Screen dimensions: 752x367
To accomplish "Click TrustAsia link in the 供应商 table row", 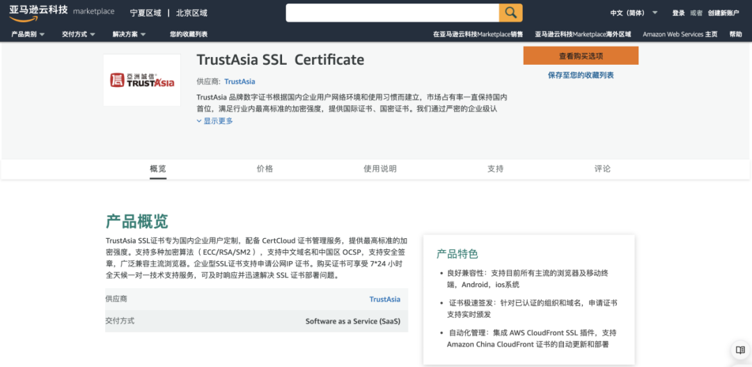I will click(x=384, y=299).
